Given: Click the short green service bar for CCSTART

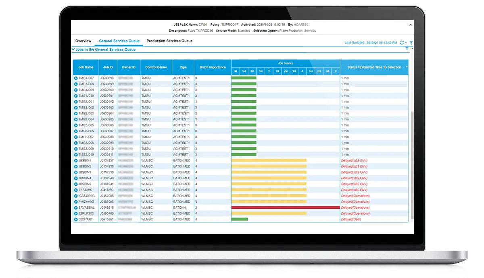Looking at the screenshot, I should point(240,219).
